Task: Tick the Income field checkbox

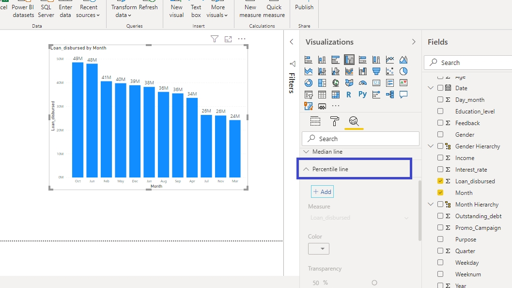Action: click(x=440, y=158)
